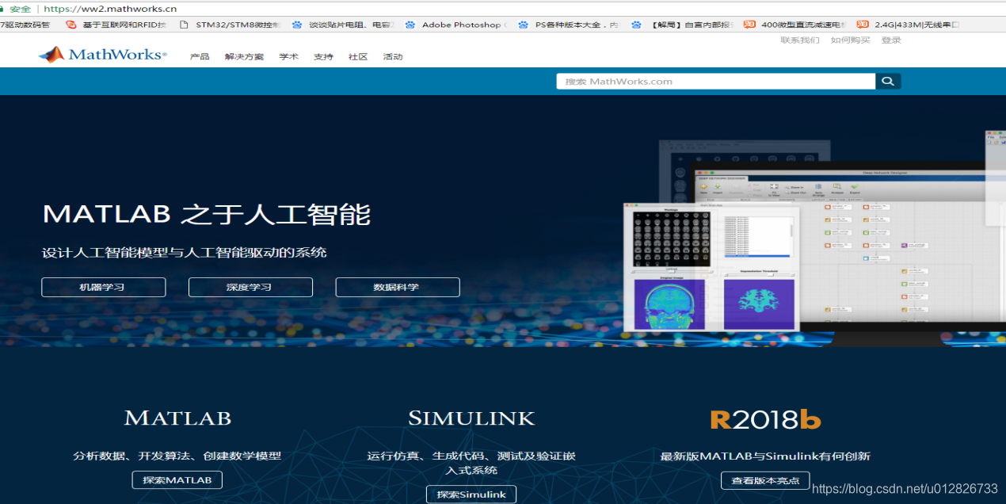Open the 活动 menu
Screen dimensions: 1006x504
[x=393, y=57]
